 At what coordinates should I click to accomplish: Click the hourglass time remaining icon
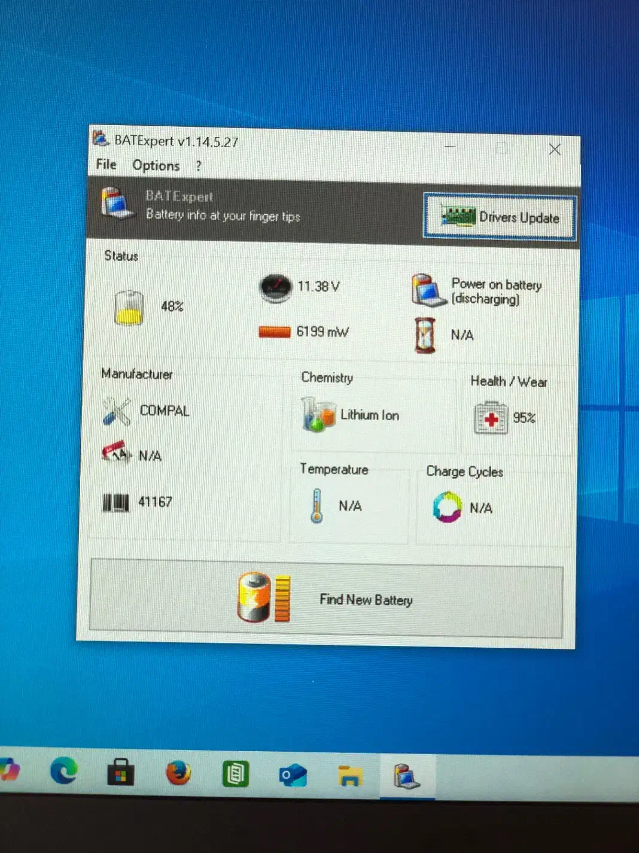[425, 335]
